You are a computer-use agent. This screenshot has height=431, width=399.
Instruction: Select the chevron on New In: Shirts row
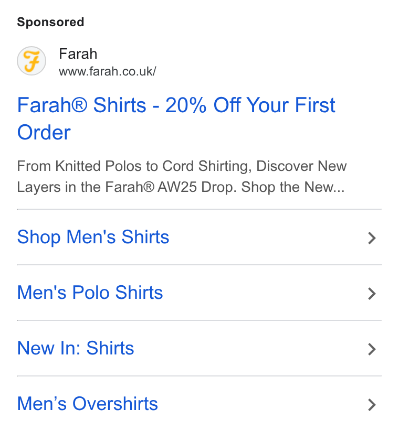point(372,349)
